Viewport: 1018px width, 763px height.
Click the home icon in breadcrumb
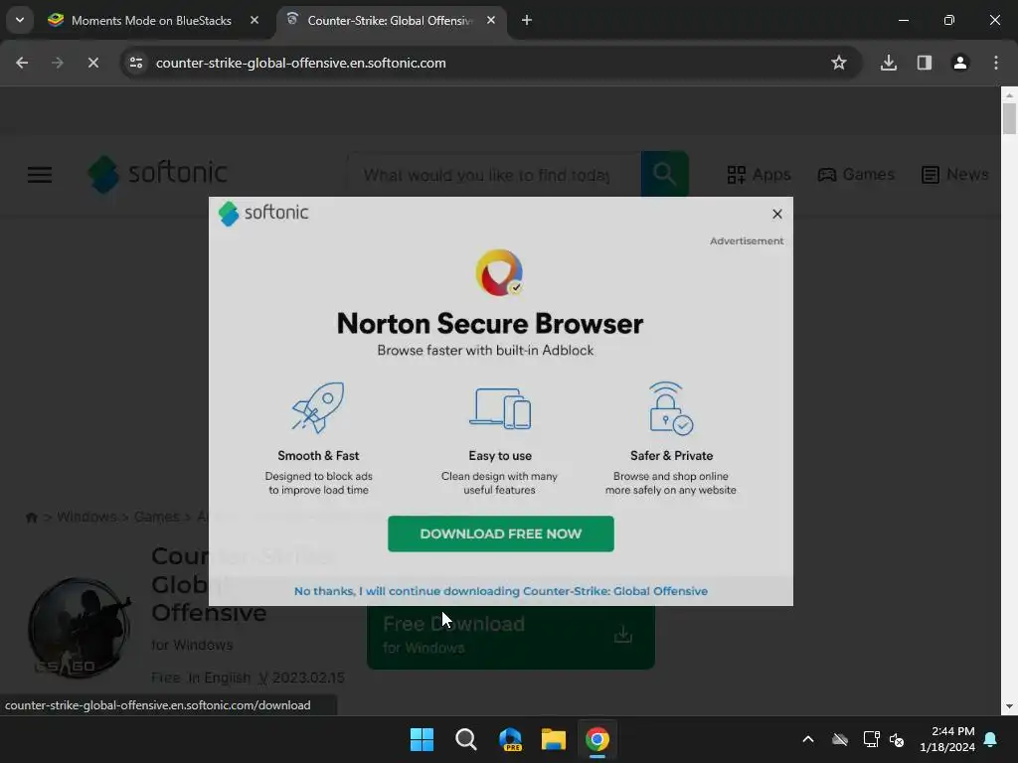(x=31, y=517)
